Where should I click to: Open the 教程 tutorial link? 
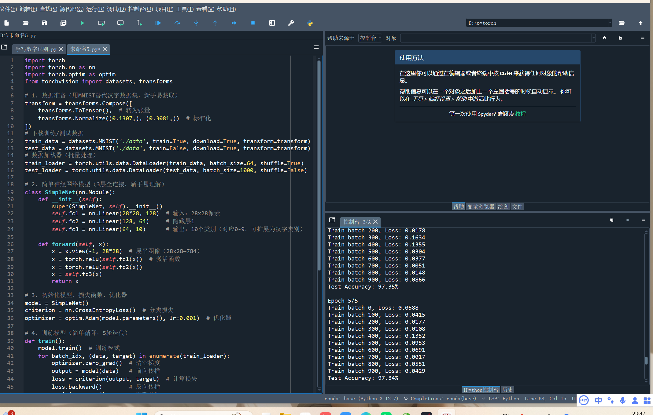520,114
